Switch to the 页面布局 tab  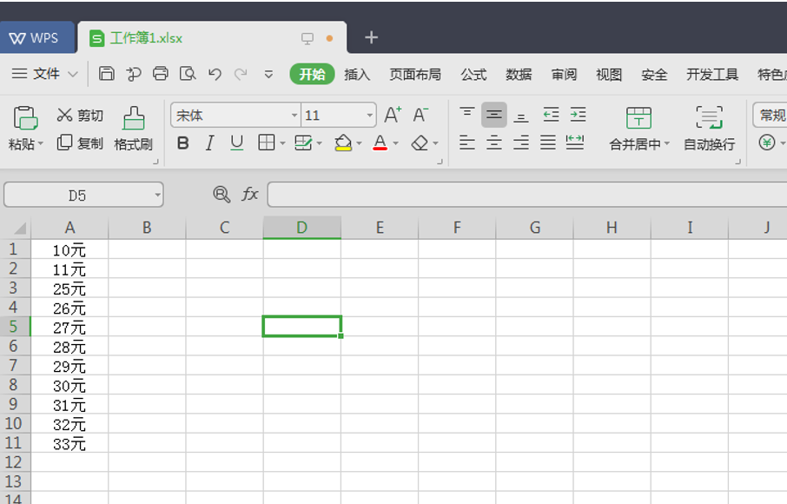415,75
